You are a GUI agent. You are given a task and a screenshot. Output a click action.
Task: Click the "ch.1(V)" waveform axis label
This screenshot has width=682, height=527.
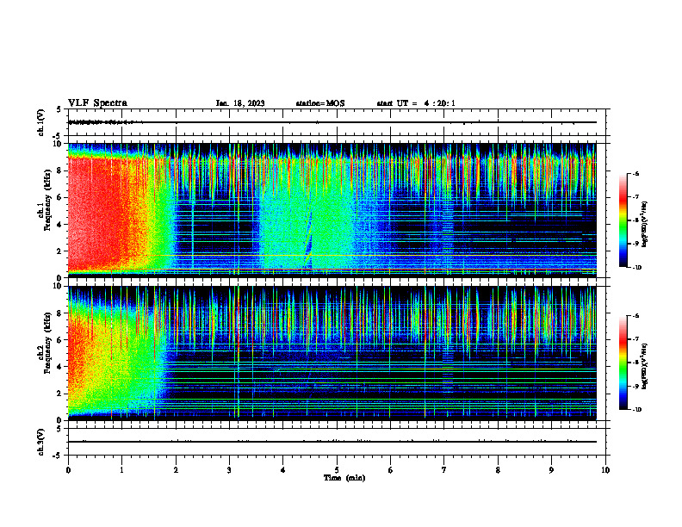41,122
